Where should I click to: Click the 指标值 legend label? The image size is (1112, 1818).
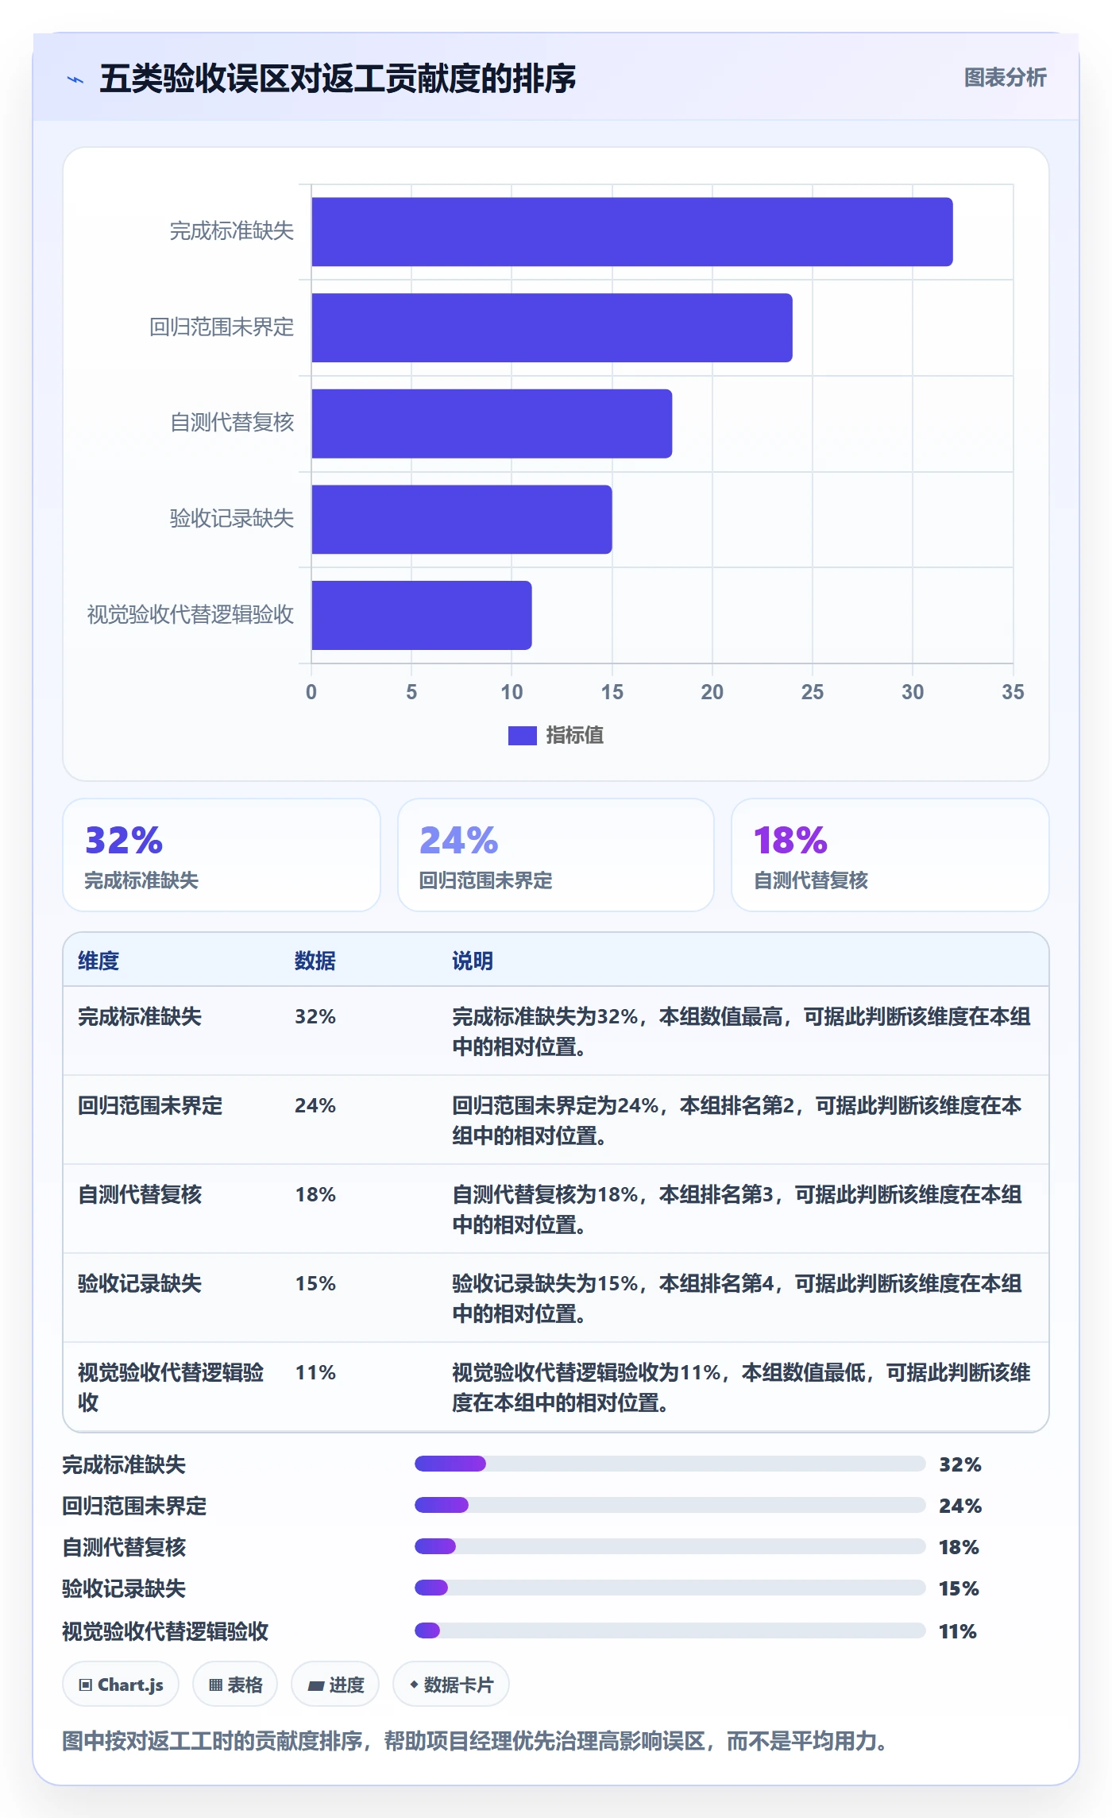[x=574, y=736]
